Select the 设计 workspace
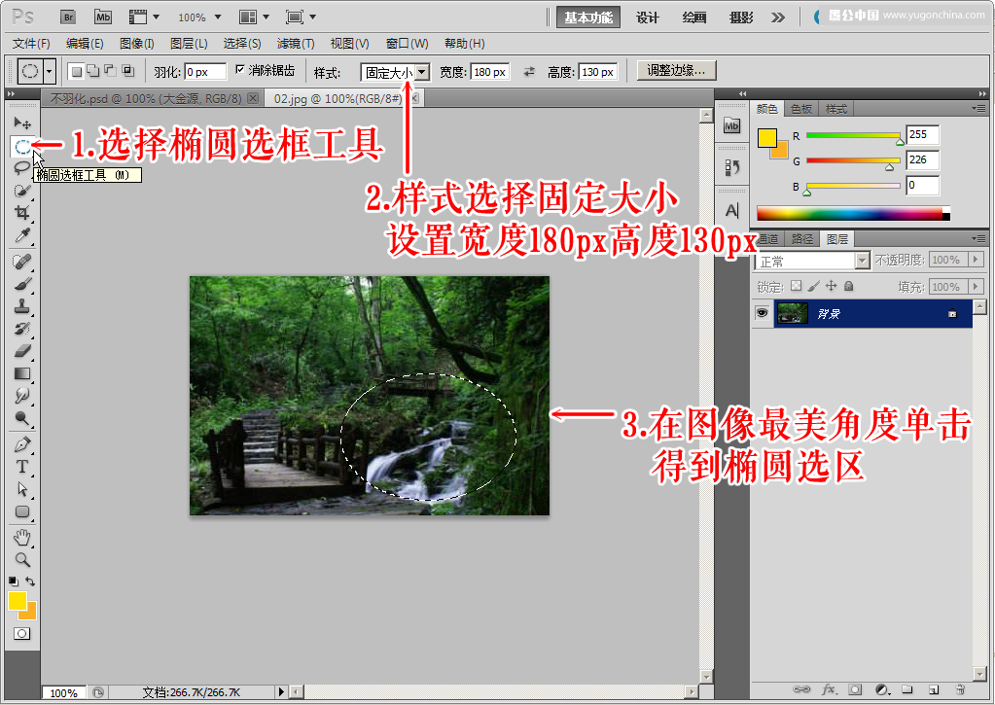This screenshot has width=995, height=705. pyautogui.click(x=647, y=18)
